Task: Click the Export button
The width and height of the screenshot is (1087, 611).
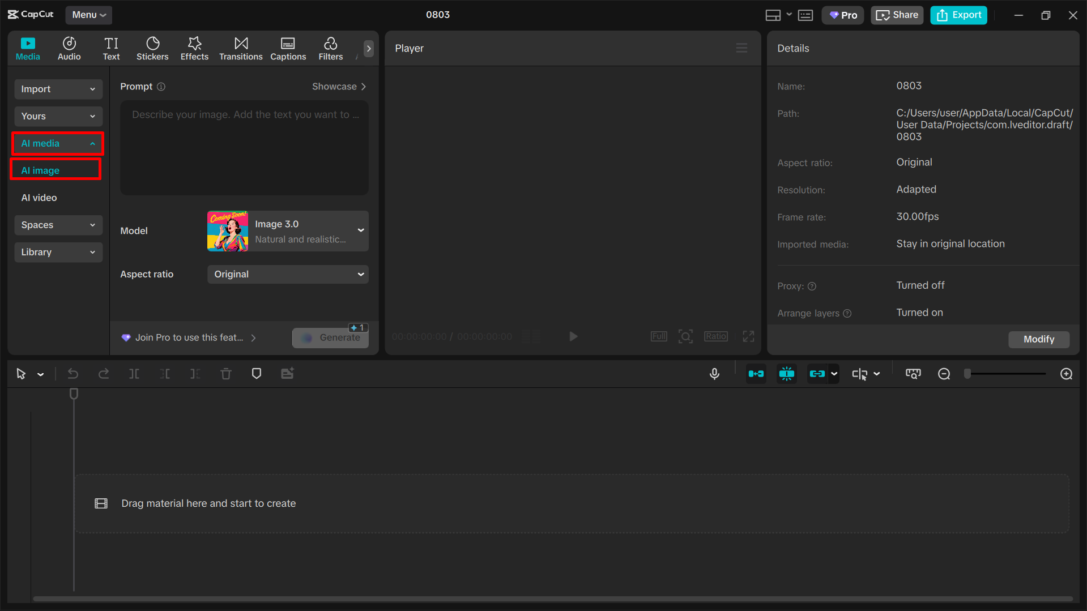Action: point(958,15)
